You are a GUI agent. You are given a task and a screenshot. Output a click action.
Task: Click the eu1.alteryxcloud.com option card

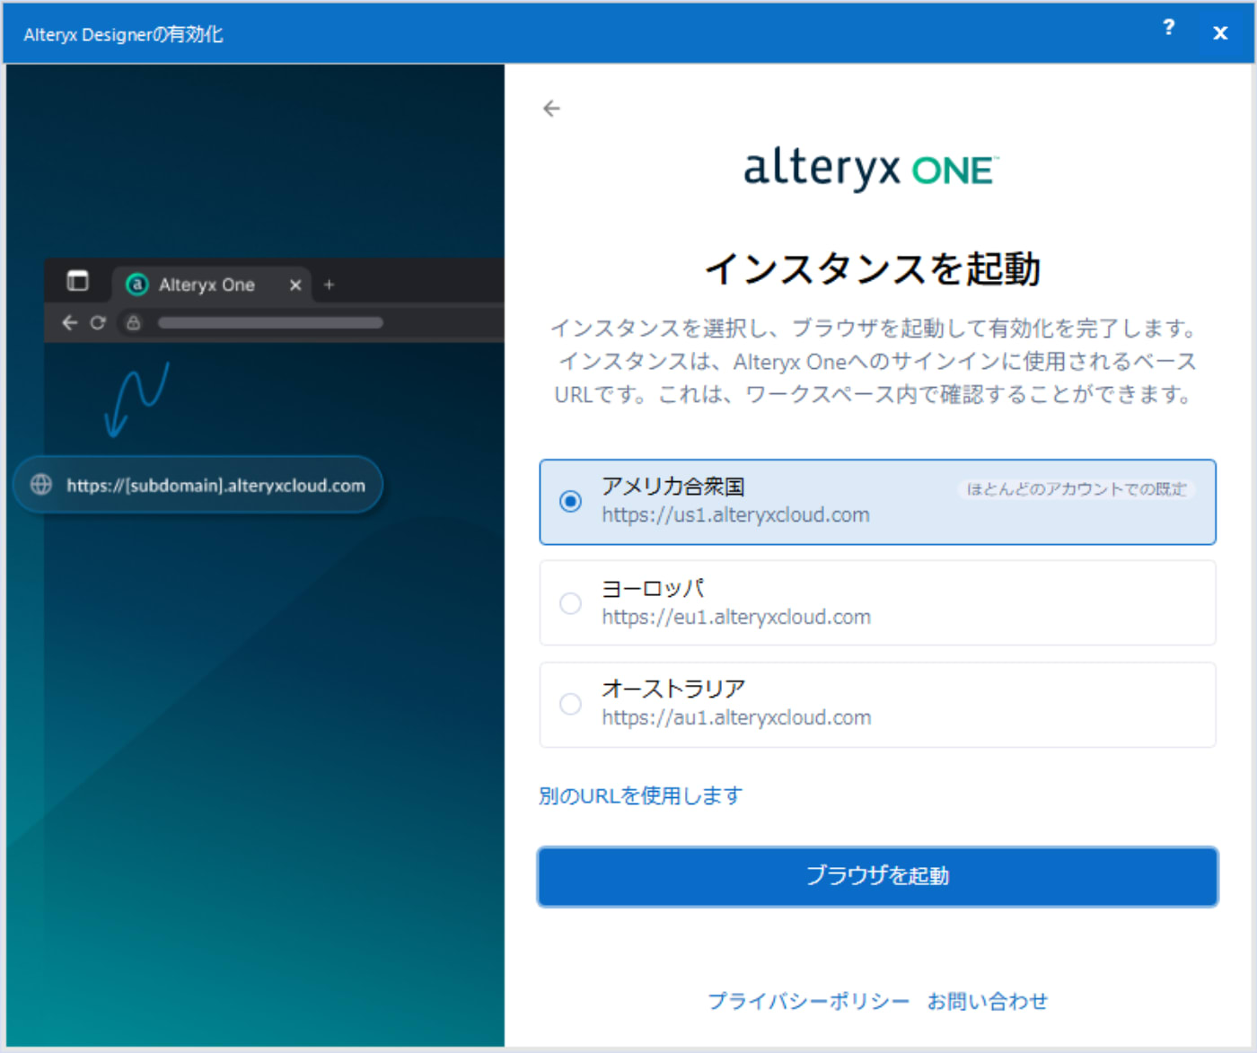click(x=878, y=603)
